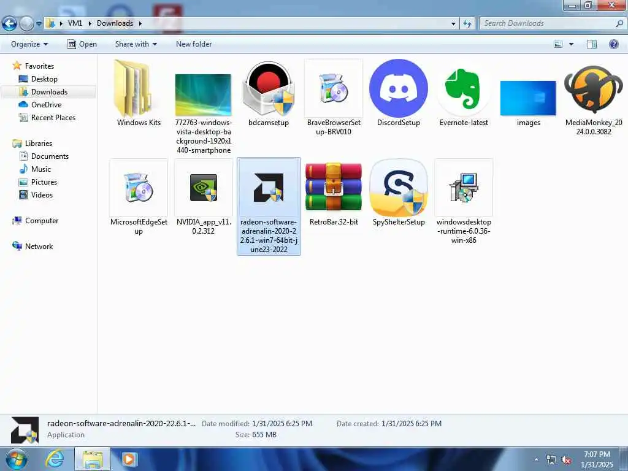Select the DiscordSetup icon
Image resolution: width=628 pixels, height=471 pixels.
tap(399, 88)
